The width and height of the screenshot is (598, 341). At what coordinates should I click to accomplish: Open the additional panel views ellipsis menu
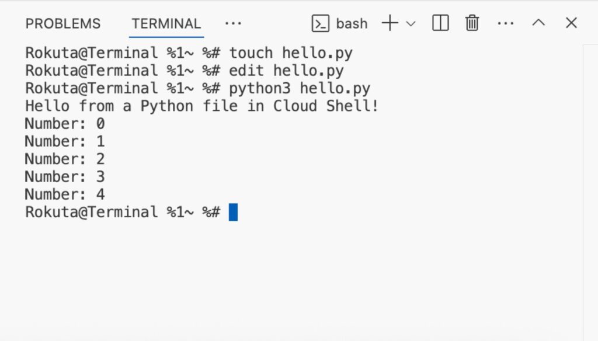point(233,24)
